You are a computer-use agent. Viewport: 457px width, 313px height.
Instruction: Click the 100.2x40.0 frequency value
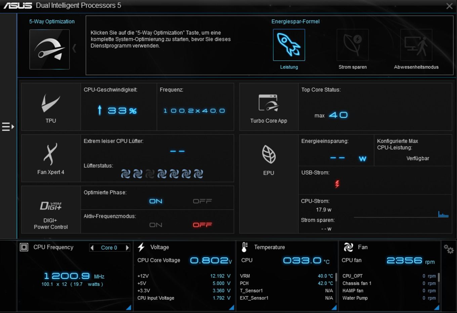(x=194, y=111)
